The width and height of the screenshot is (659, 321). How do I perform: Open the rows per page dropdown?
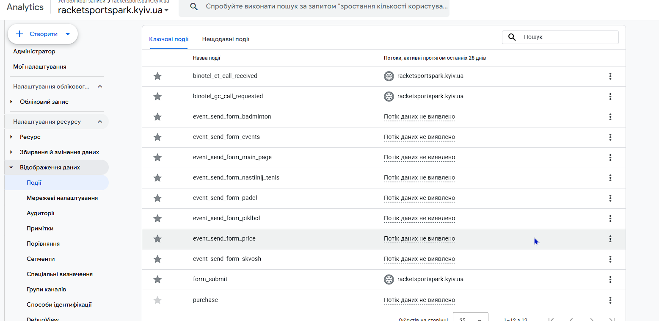coord(471,317)
